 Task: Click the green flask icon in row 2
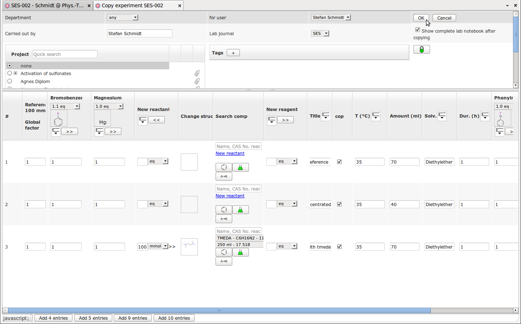coord(240,210)
